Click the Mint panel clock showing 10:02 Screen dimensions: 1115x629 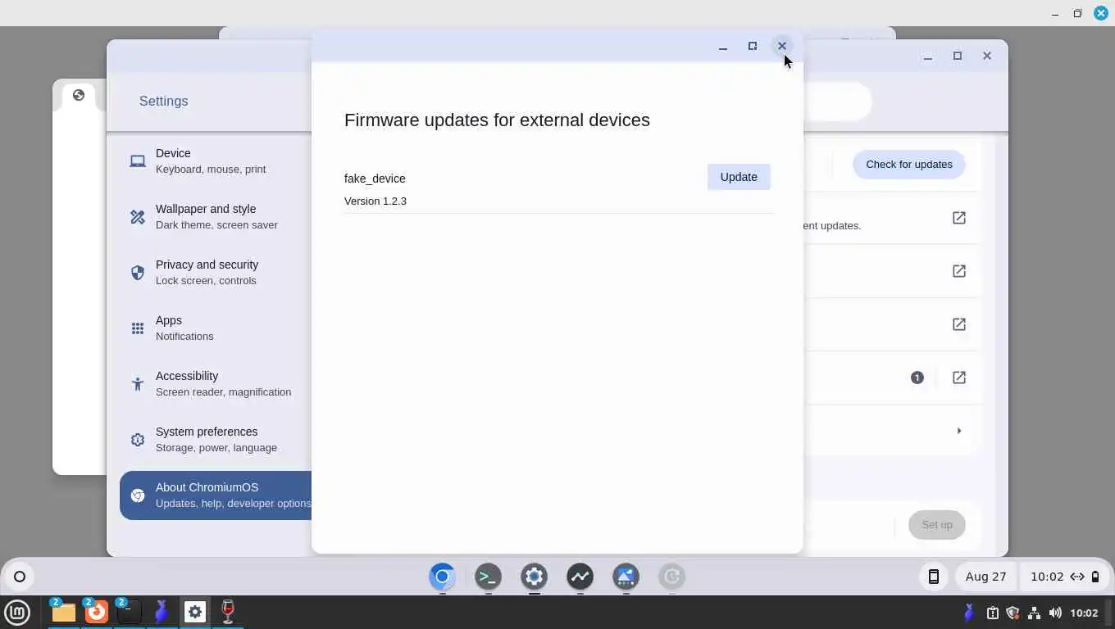coord(1084,613)
